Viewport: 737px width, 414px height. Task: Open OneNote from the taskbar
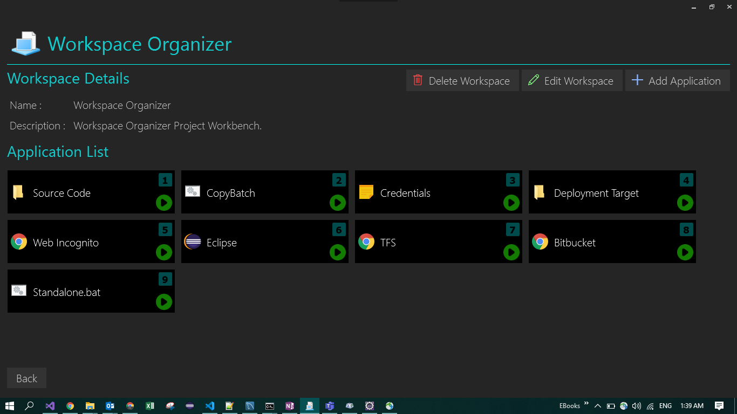click(x=290, y=406)
